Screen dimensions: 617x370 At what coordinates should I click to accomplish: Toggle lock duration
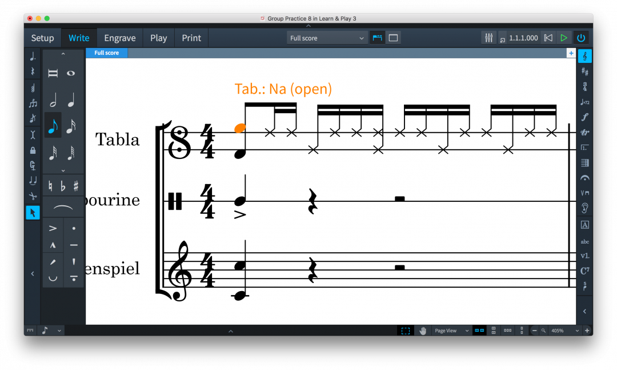(x=33, y=150)
